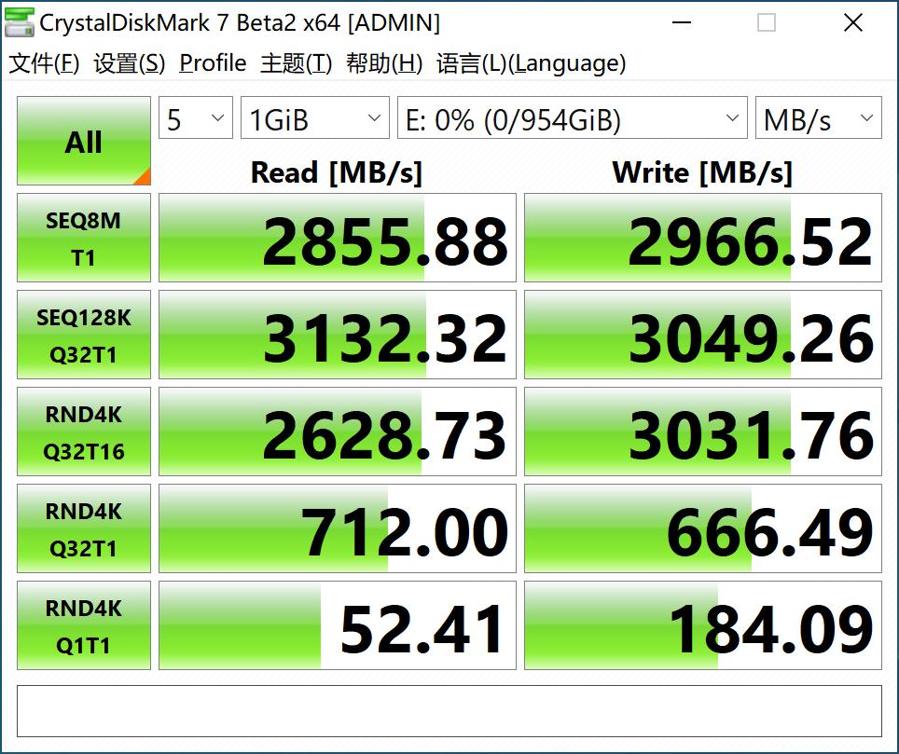Maximize the CrystalDiskMark window

pos(767,23)
